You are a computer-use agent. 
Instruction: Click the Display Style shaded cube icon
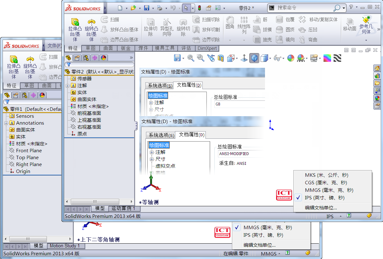pyautogui.click(x=254, y=58)
